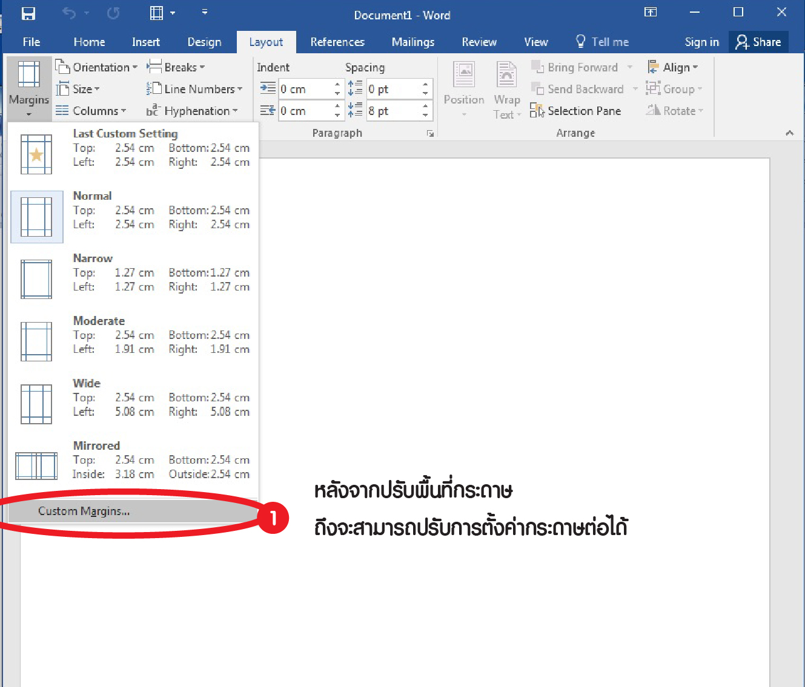
Task: Open Bring Forward dropdown arrow
Action: [630, 67]
